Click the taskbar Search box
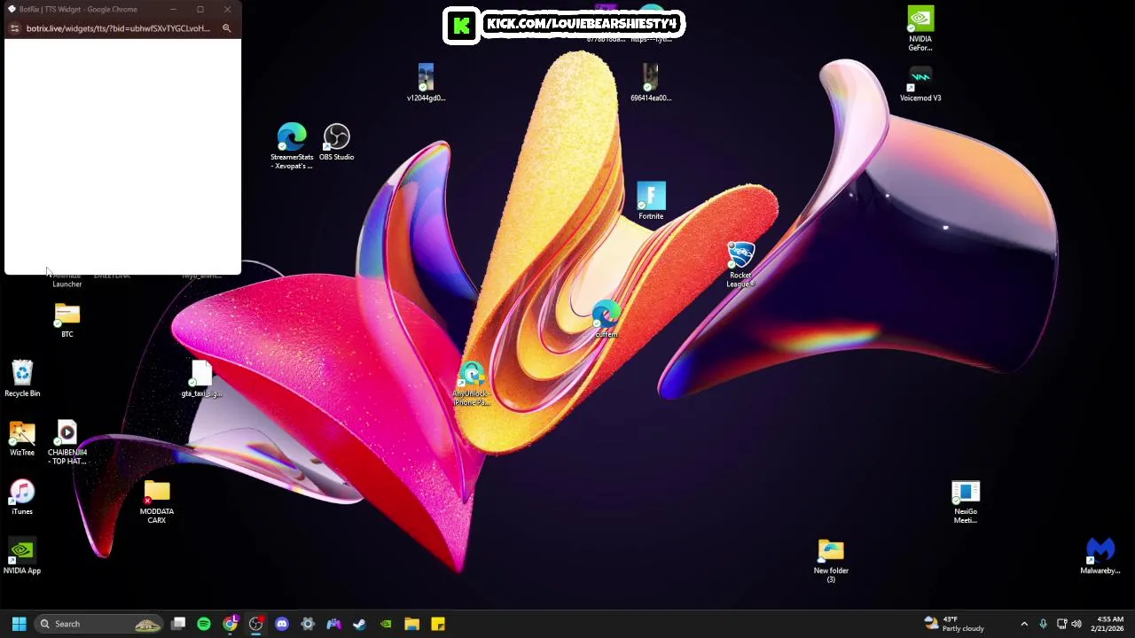Image resolution: width=1135 pixels, height=638 pixels. point(98,624)
